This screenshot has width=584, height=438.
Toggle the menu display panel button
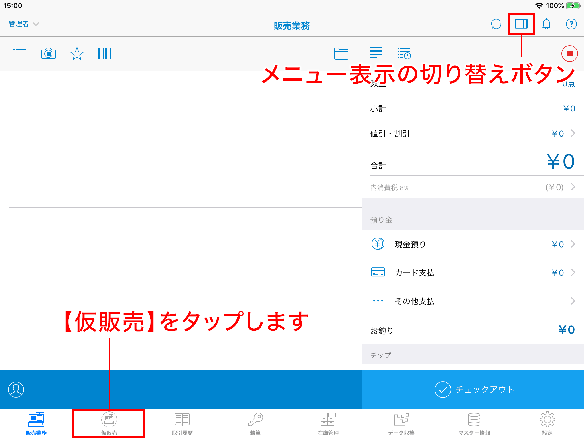pyautogui.click(x=521, y=24)
